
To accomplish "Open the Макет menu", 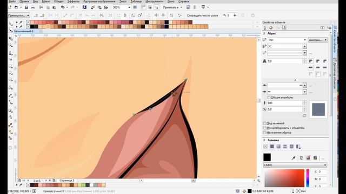I will pyautogui.click(x=46, y=2).
